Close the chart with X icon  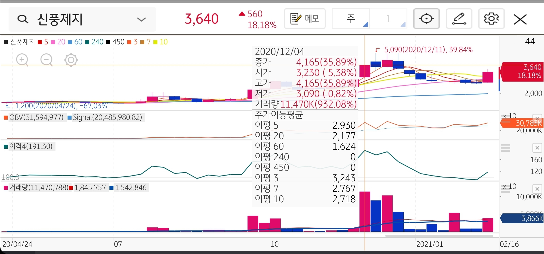[x=520, y=19]
